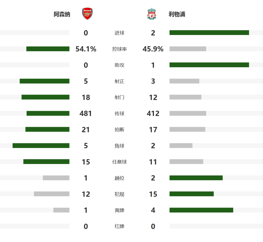This screenshot has height=242, width=263.
Task: Click Liverpool's green 犯规 bar
Action: pyautogui.click(x=191, y=194)
